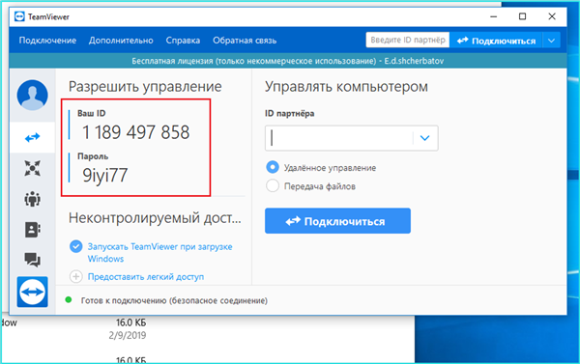This screenshot has width=580, height=364.
Task: Select the Remote Control arrows sidebar icon
Action: pyautogui.click(x=33, y=138)
